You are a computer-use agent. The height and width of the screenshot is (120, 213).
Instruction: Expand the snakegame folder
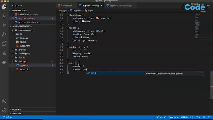point(13,54)
